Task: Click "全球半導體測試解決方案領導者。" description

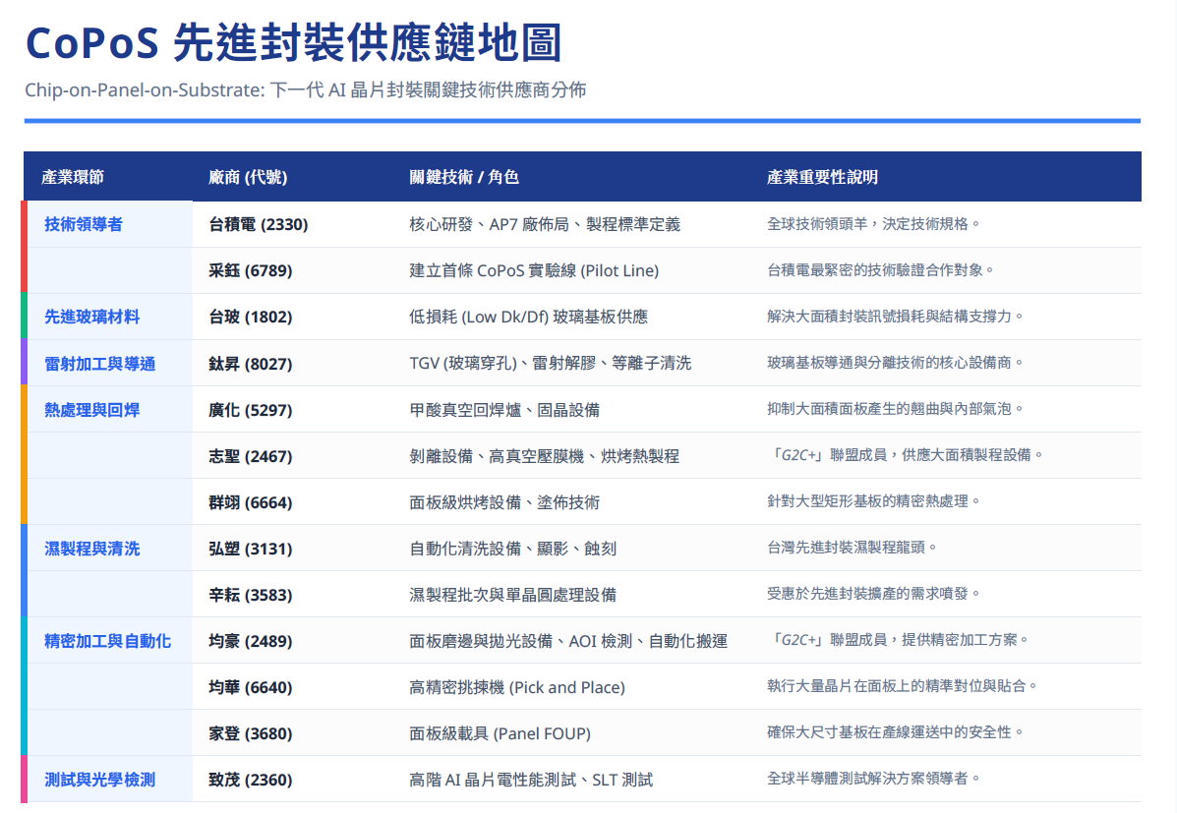Action: point(873,780)
